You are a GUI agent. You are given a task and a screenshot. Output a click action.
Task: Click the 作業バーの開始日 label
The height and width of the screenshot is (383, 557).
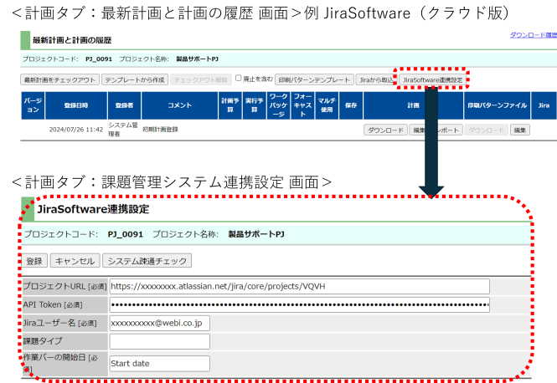tap(60, 363)
